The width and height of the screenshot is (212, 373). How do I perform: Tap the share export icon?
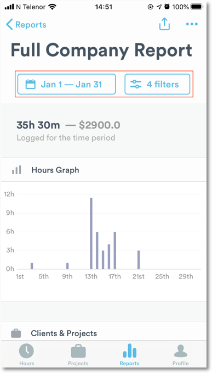coord(164,24)
